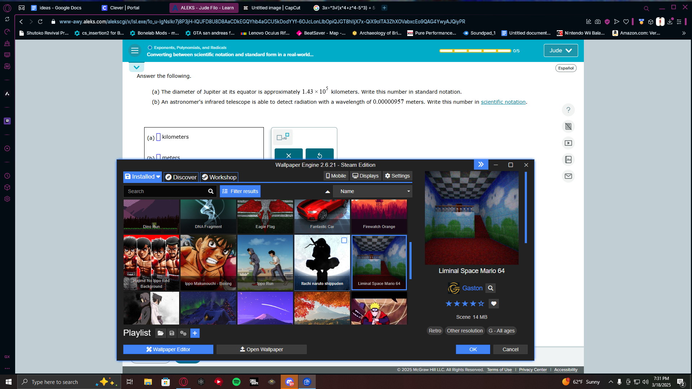Open the ALEKS dictionary icon

coord(568,160)
